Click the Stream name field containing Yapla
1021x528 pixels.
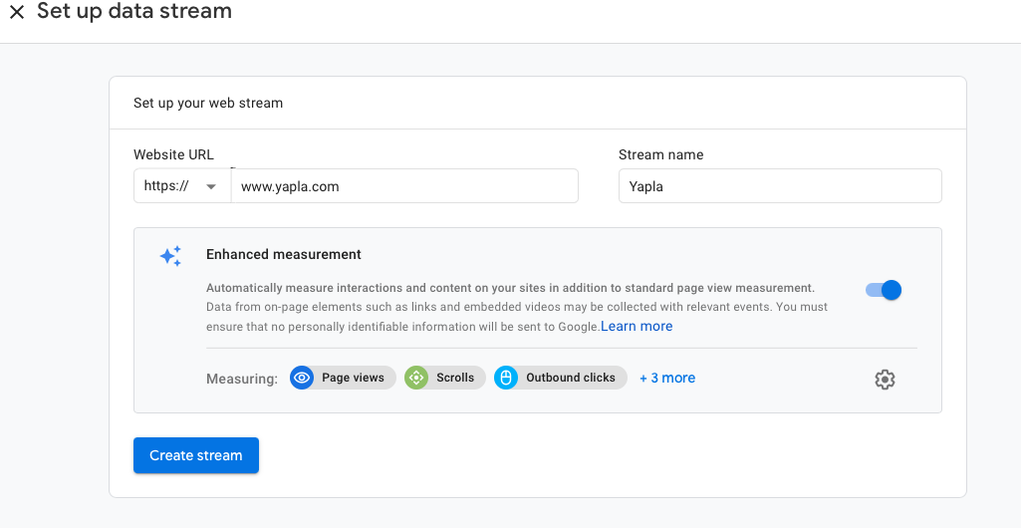coord(779,186)
